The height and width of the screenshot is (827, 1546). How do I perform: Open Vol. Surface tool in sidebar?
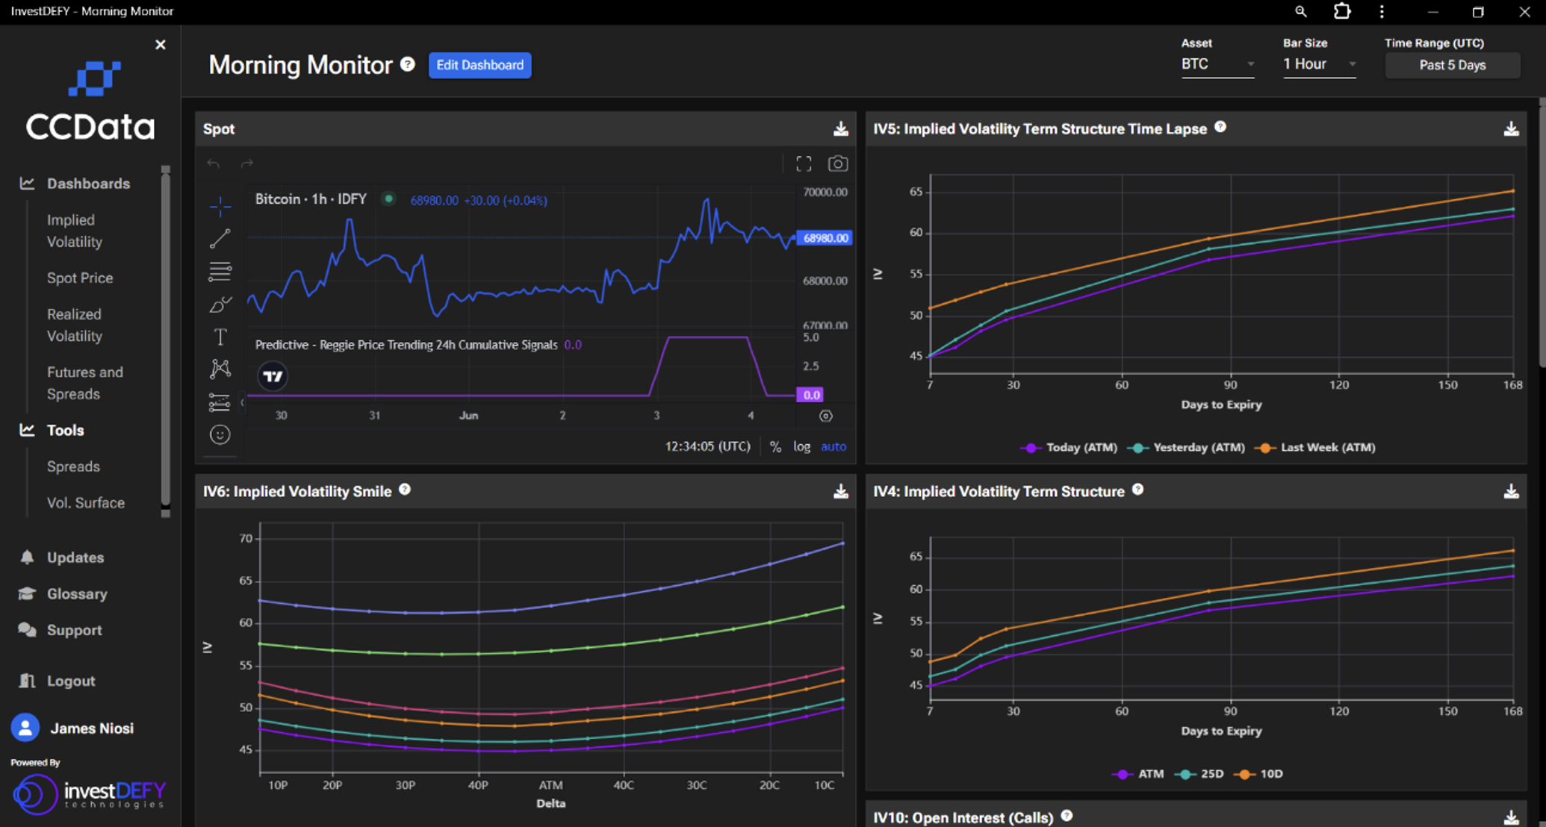click(85, 503)
